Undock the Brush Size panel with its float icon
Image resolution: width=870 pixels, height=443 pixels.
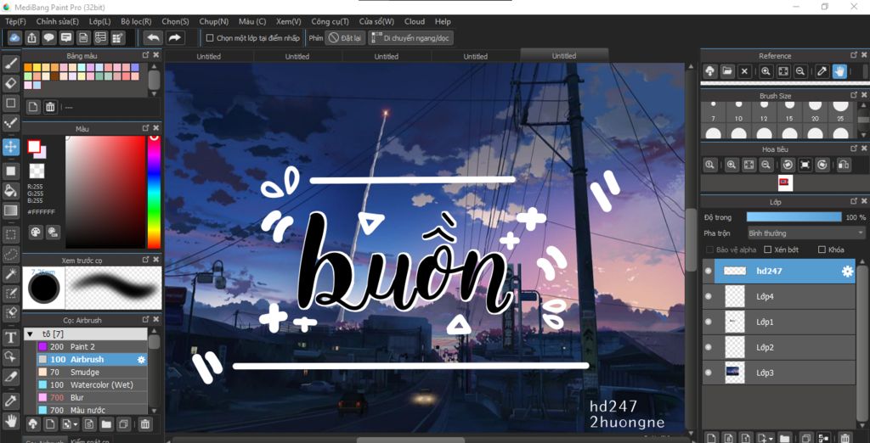854,95
